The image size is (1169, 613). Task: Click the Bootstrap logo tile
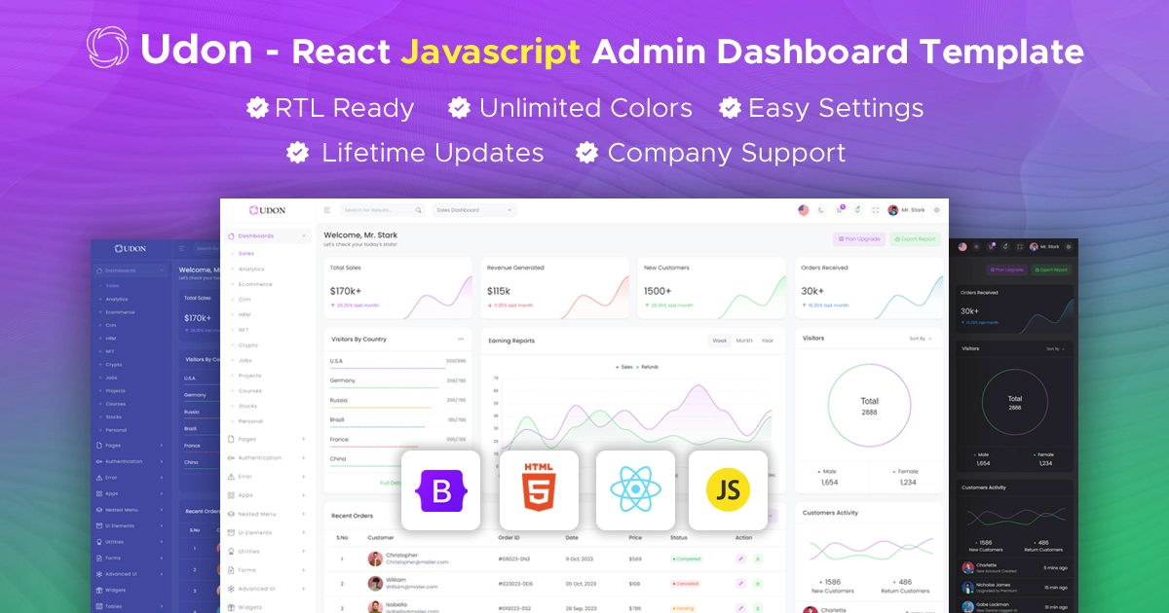(441, 490)
